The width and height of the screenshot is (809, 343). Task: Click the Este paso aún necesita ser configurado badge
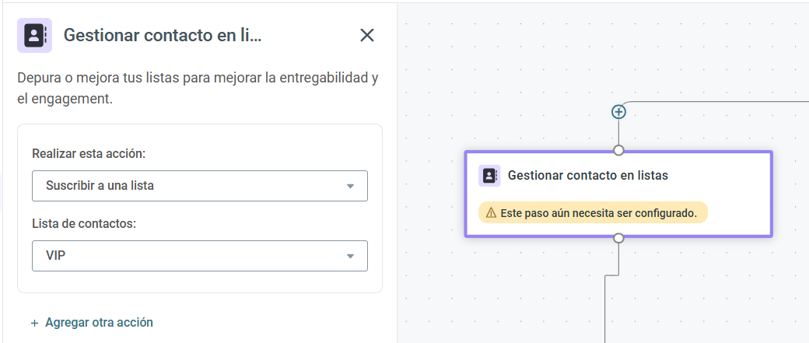(x=593, y=212)
